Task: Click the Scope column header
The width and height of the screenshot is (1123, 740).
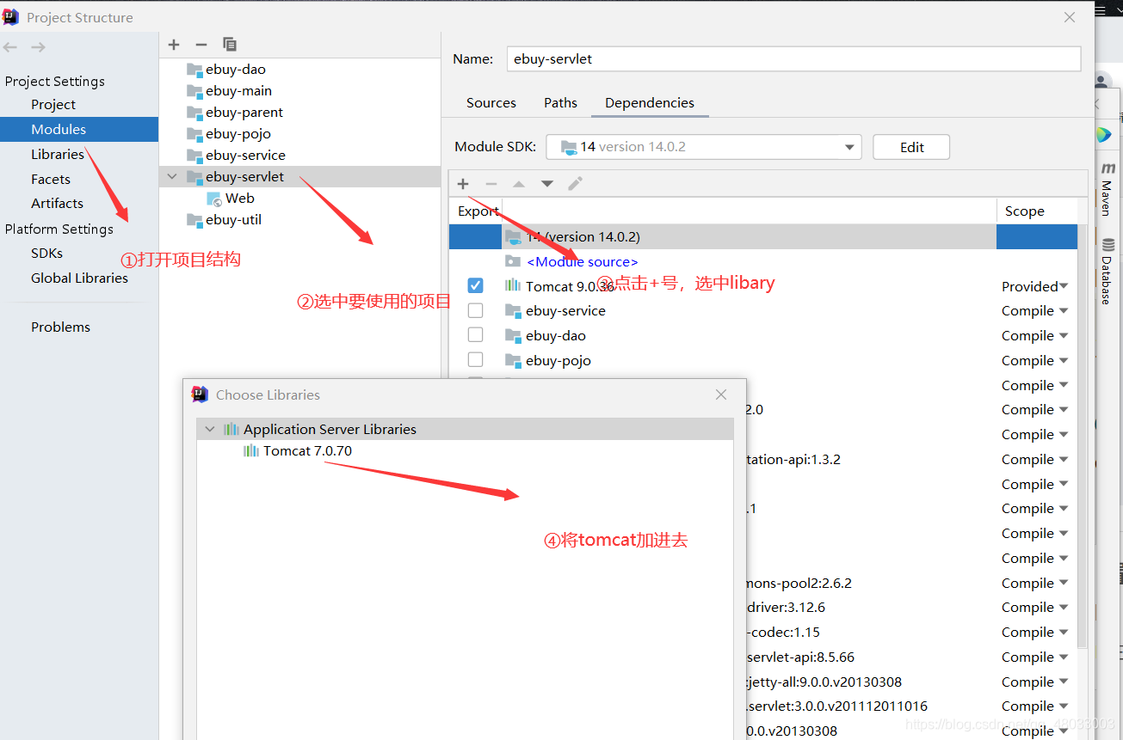Action: point(1036,211)
